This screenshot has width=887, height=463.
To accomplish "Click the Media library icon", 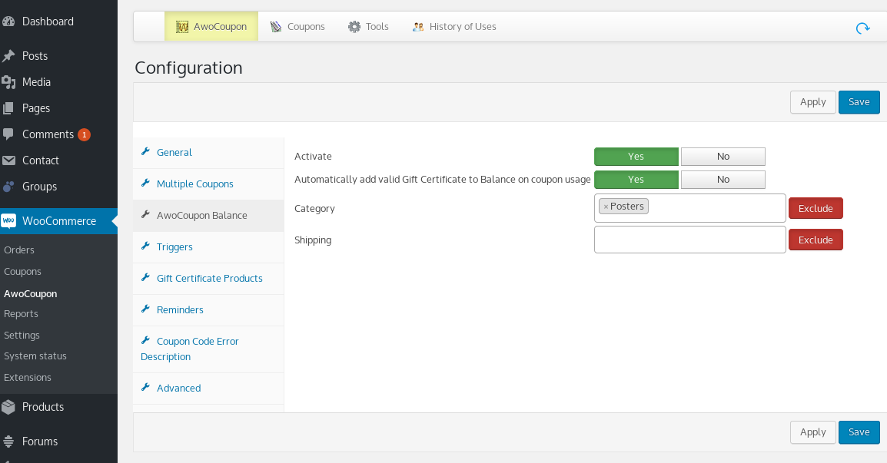I will 8,82.
